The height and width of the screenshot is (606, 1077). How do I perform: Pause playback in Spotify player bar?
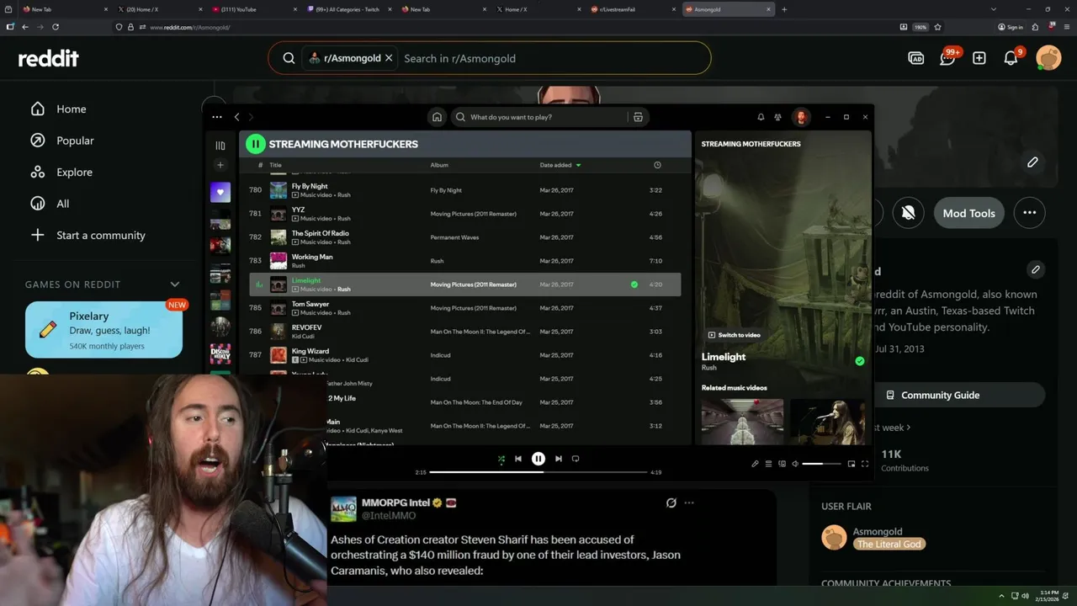coord(538,459)
